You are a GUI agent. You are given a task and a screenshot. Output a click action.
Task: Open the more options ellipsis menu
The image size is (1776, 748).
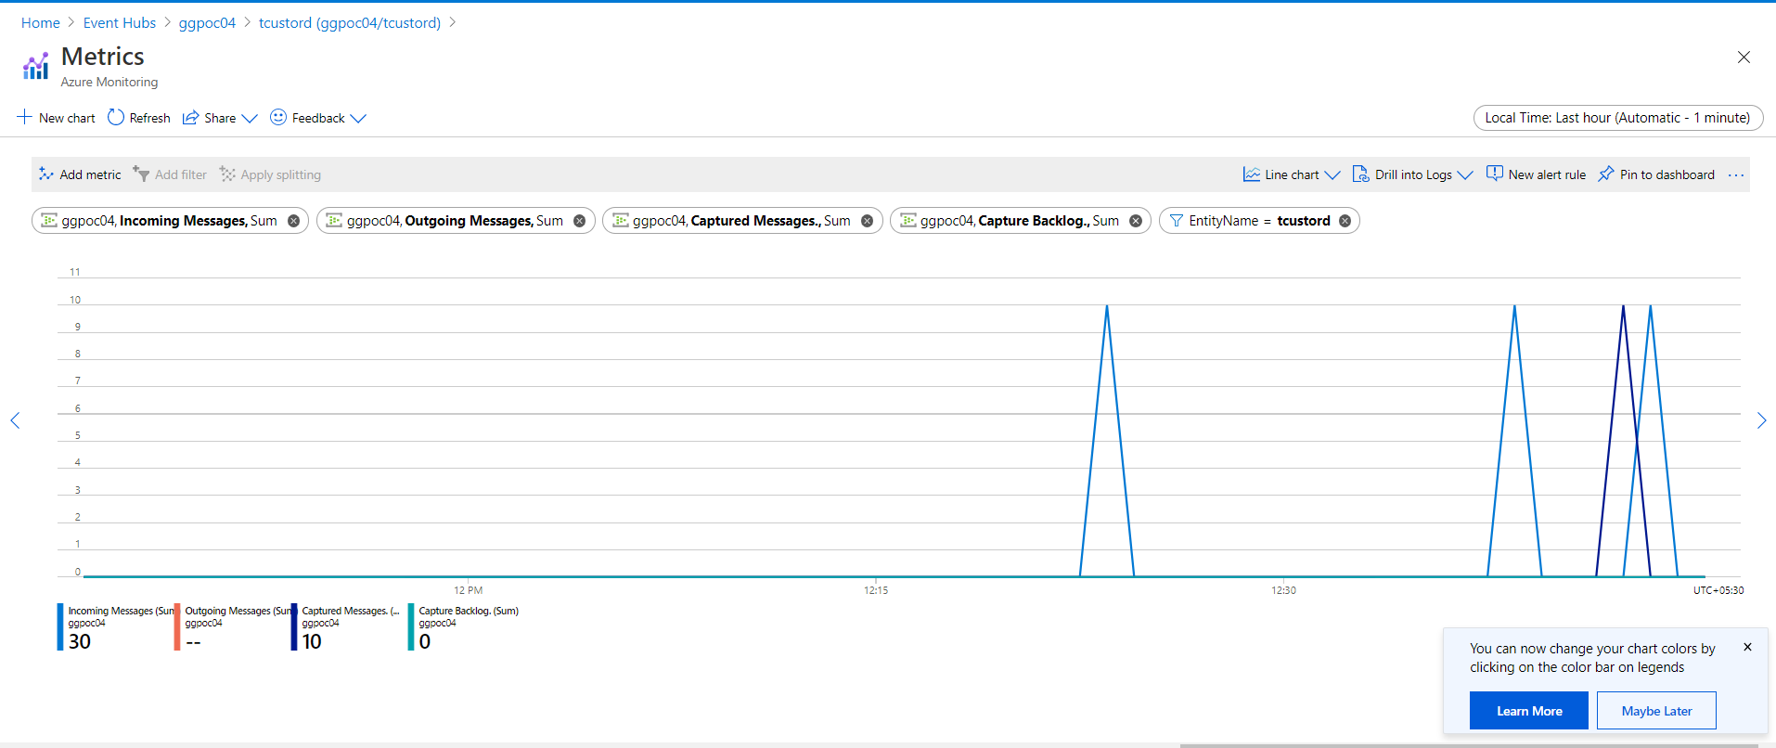[1736, 174]
